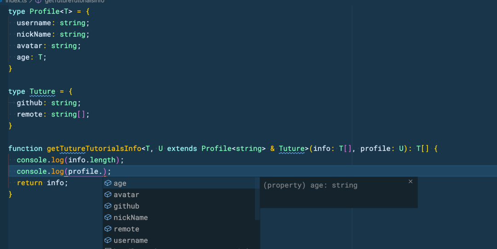
Task: Click 'Tuture' in the function's extends clause
Action: pos(292,149)
